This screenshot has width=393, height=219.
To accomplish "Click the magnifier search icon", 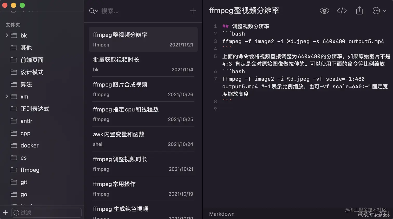I will tap(91, 11).
